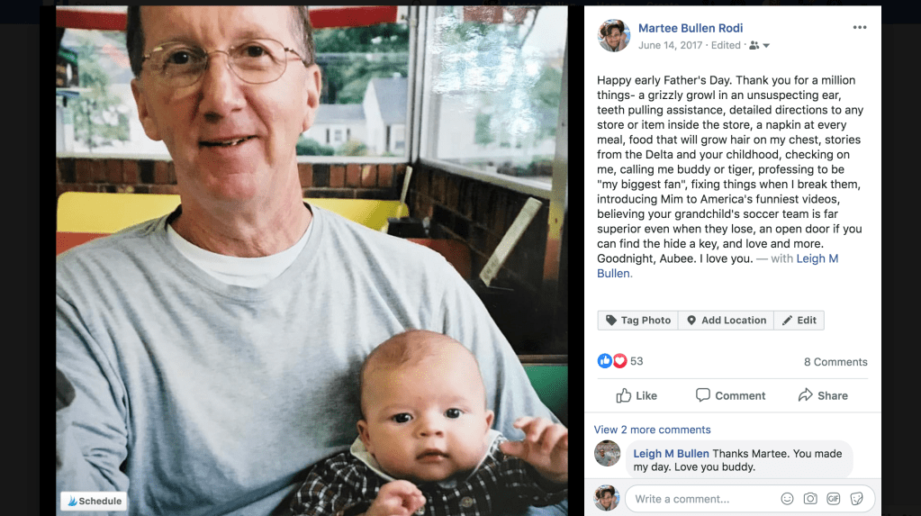Click Add Location button

726,321
